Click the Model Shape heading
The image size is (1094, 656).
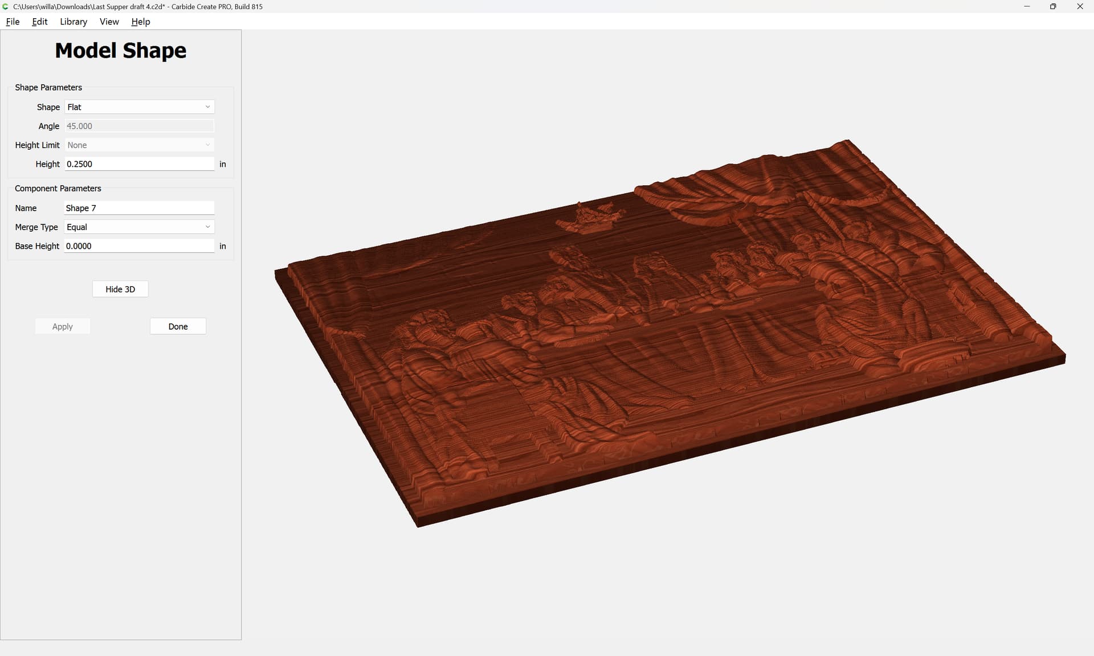(x=121, y=51)
